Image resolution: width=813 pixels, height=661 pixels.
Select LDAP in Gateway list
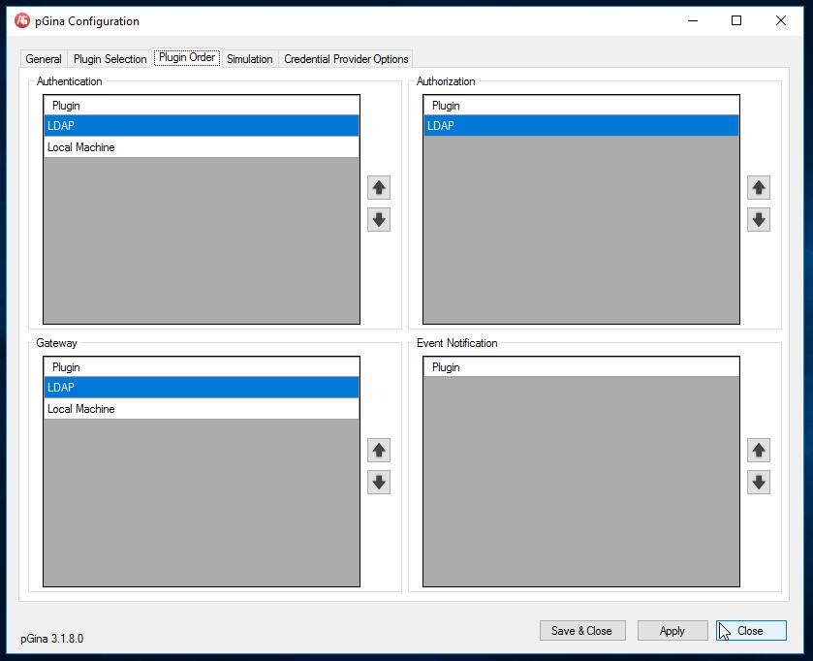point(202,388)
